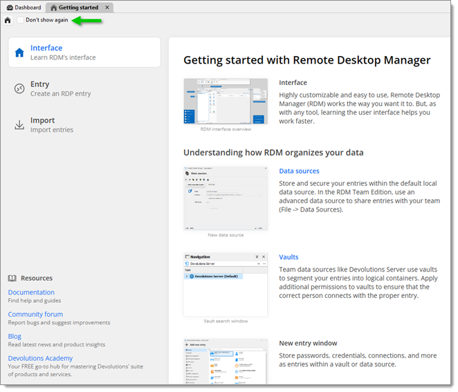Open the Documentation link
This screenshot has width=458, height=392.
coord(31,292)
